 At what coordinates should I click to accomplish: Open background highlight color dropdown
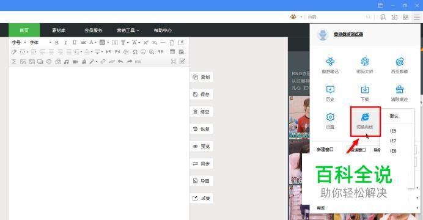[108, 43]
